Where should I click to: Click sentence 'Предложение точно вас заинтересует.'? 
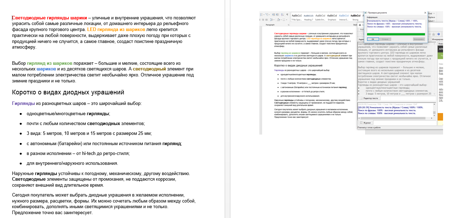coord(52,213)
